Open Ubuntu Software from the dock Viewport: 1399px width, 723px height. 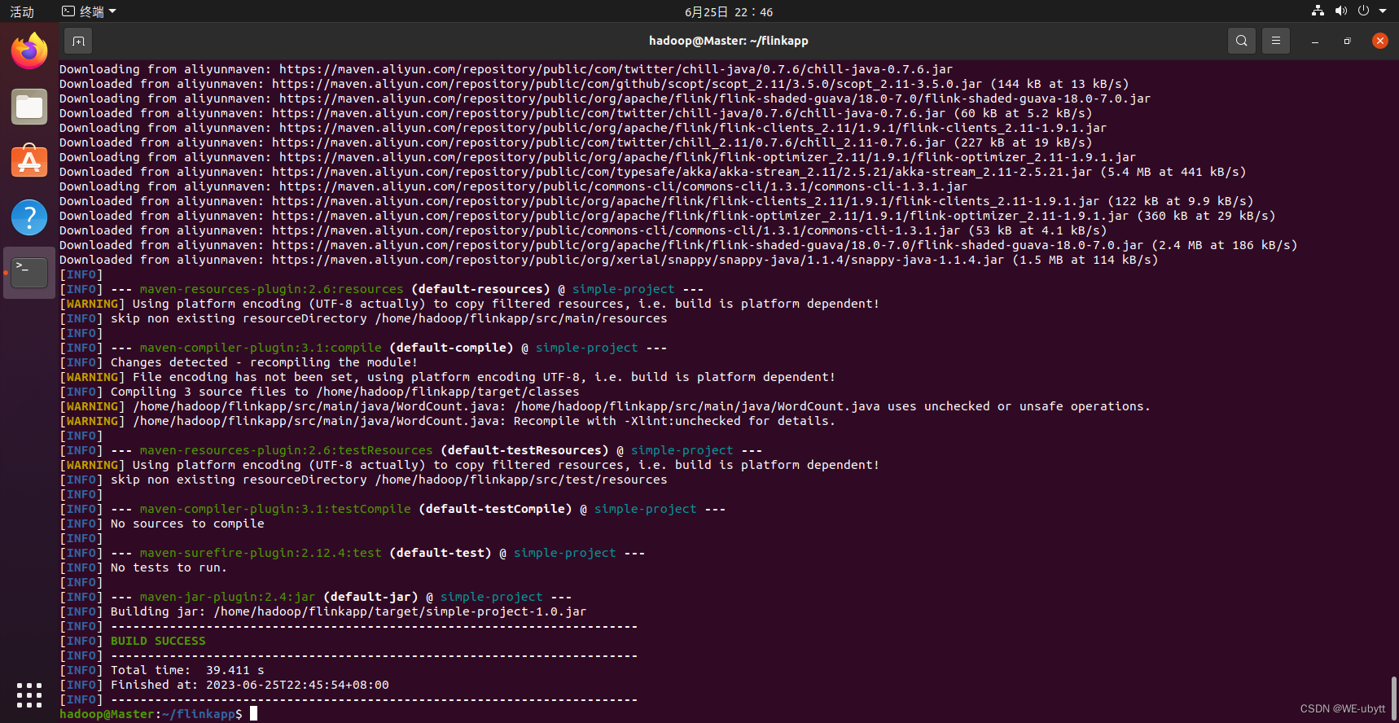point(29,162)
